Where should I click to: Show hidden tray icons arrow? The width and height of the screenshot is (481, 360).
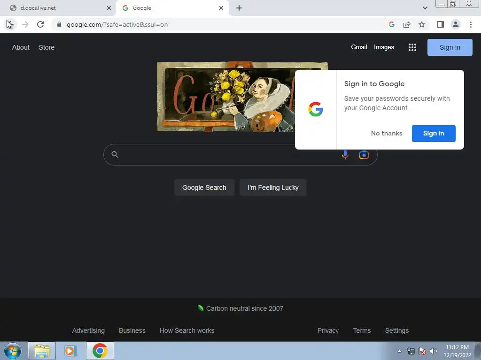pyautogui.click(x=399, y=351)
